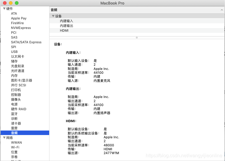The height and width of the screenshot is (161, 225).
Task: Select 宗卷 under 网络
Action: (x=14, y=157)
